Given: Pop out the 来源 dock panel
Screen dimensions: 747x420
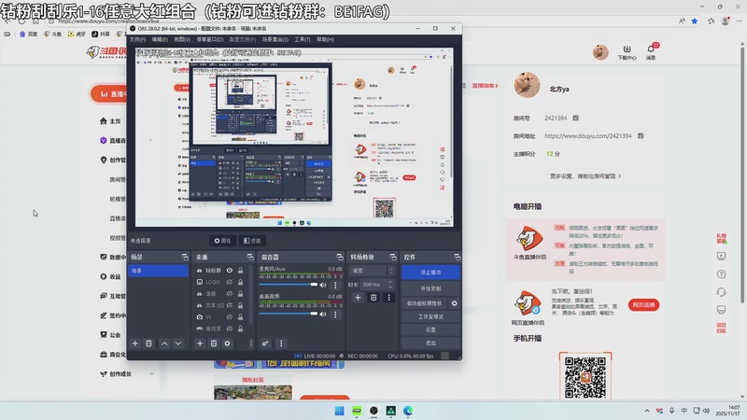Looking at the screenshot, I should 250,258.
